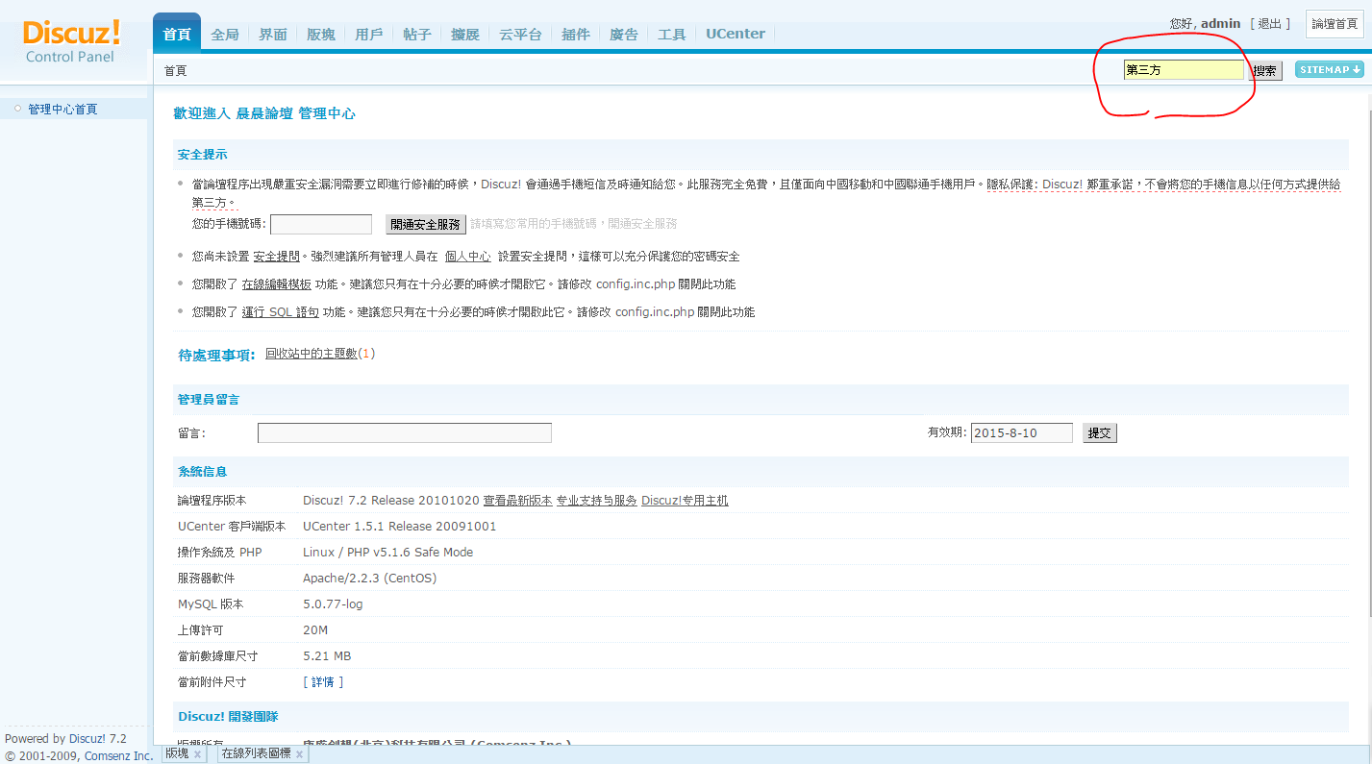1372x764 pixels.
Task: Click the admin username text
Action: coord(1221,23)
